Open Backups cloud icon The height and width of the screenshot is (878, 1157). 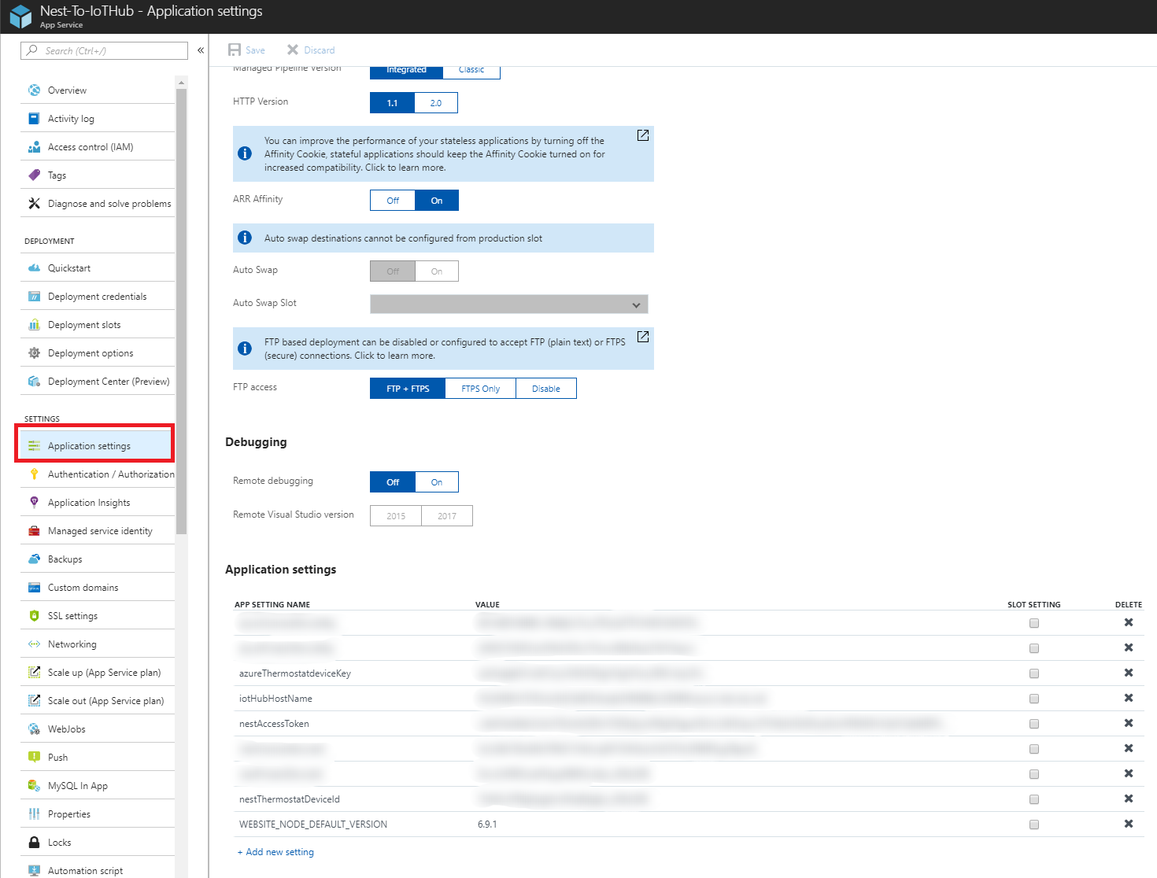tap(34, 559)
